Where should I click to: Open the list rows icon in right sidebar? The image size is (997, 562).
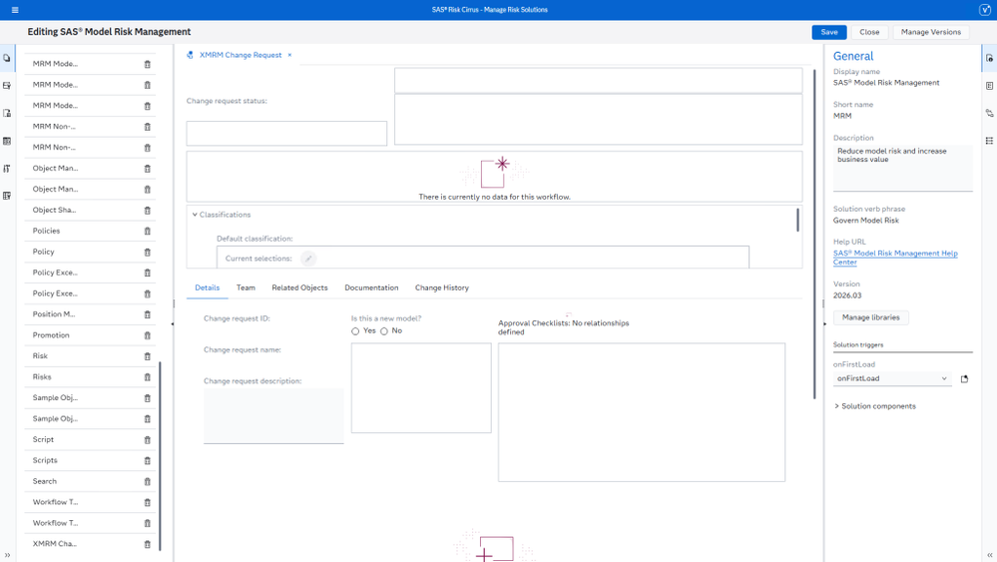coord(989,141)
